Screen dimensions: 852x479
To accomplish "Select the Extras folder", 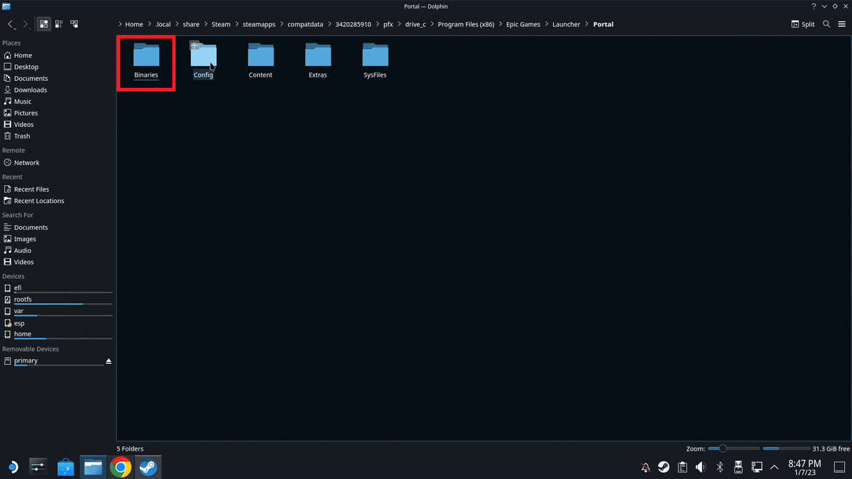I will pyautogui.click(x=318, y=62).
